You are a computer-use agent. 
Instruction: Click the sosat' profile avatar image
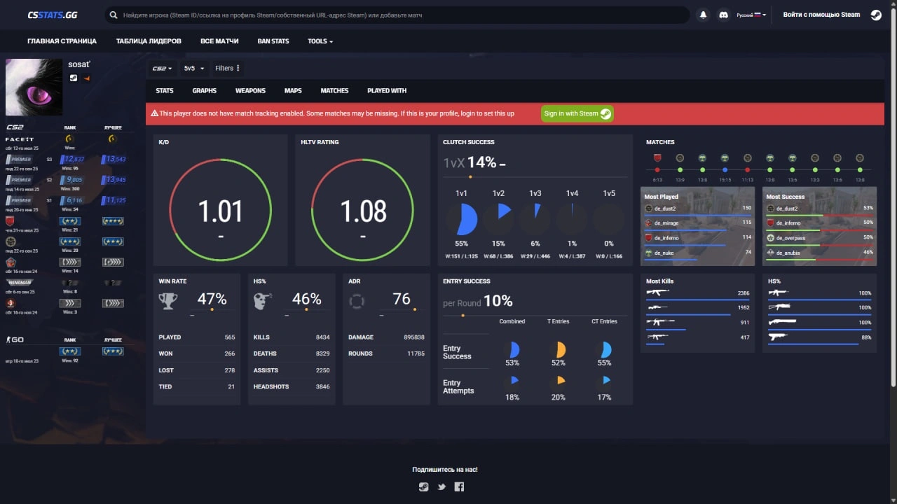[x=34, y=87]
